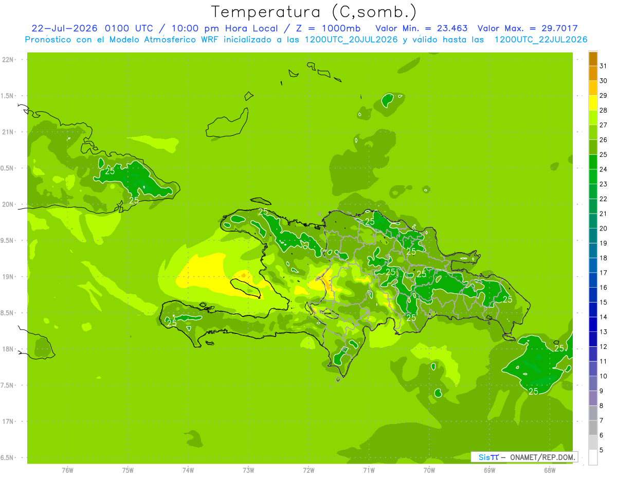Click the yellow legend band between 28 and 29
Screen dimensions: 617x477
coord(593,103)
